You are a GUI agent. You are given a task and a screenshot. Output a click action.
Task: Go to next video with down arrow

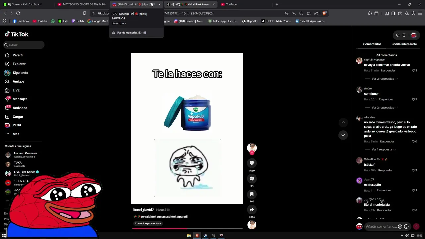343,135
